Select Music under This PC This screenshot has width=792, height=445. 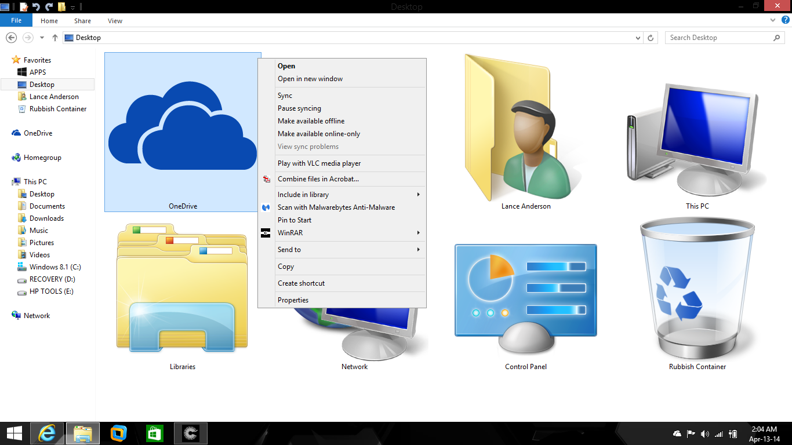39,231
